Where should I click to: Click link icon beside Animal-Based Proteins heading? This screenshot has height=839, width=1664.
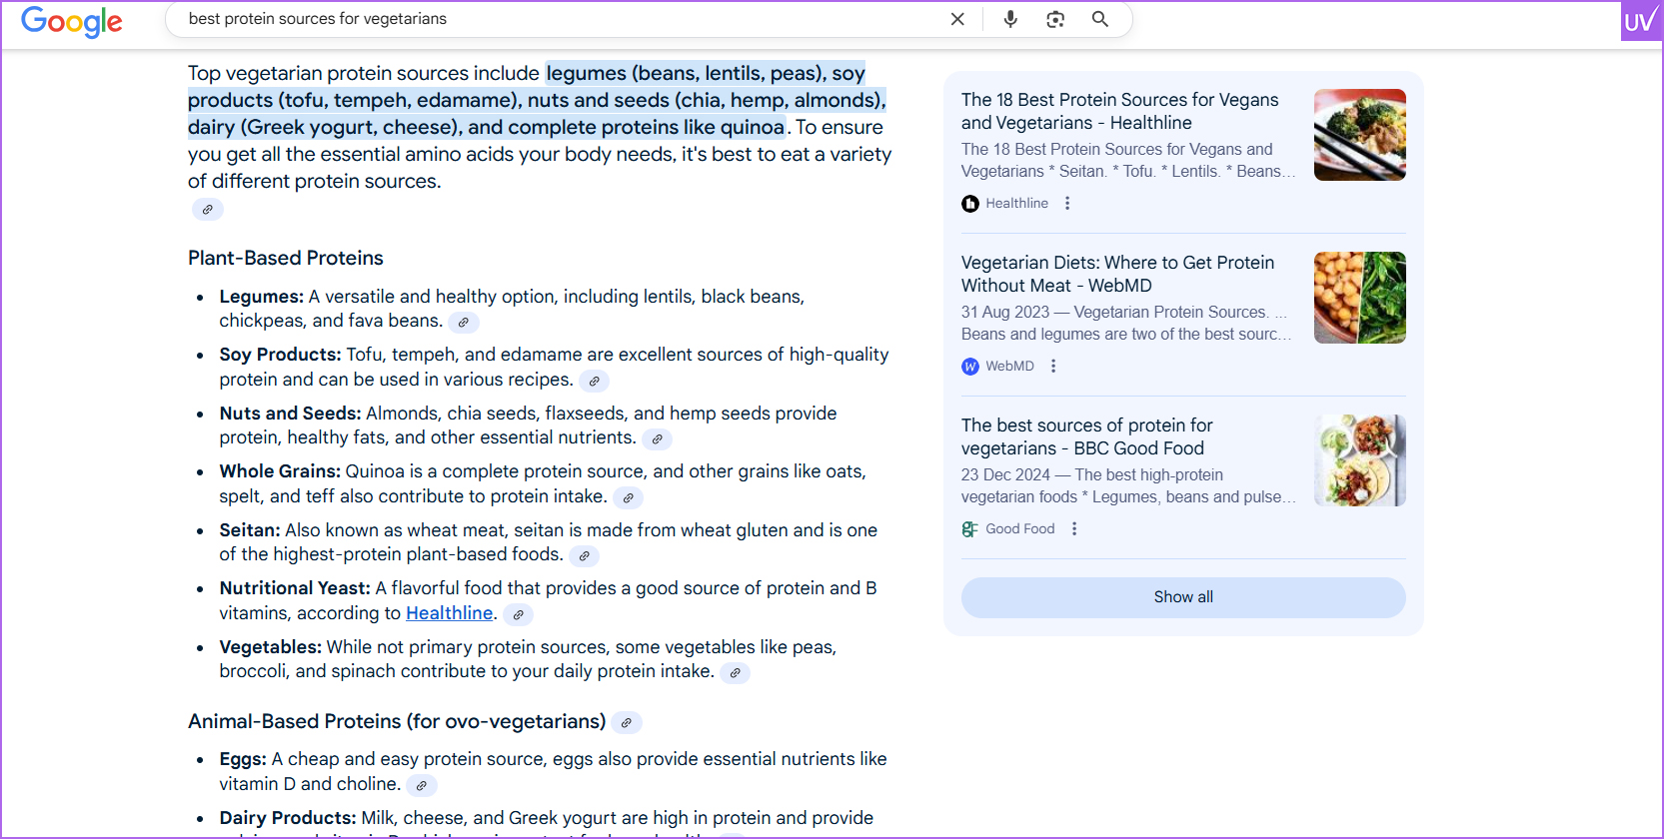pos(626,723)
